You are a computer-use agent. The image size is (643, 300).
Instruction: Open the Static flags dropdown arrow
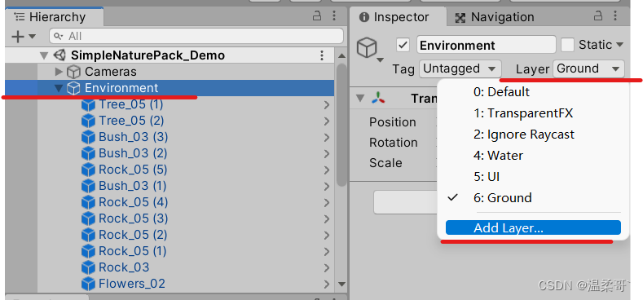tap(619, 45)
